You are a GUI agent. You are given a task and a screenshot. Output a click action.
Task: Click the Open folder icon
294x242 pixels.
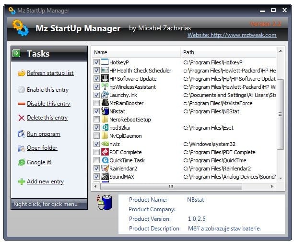pyautogui.click(x=22, y=148)
